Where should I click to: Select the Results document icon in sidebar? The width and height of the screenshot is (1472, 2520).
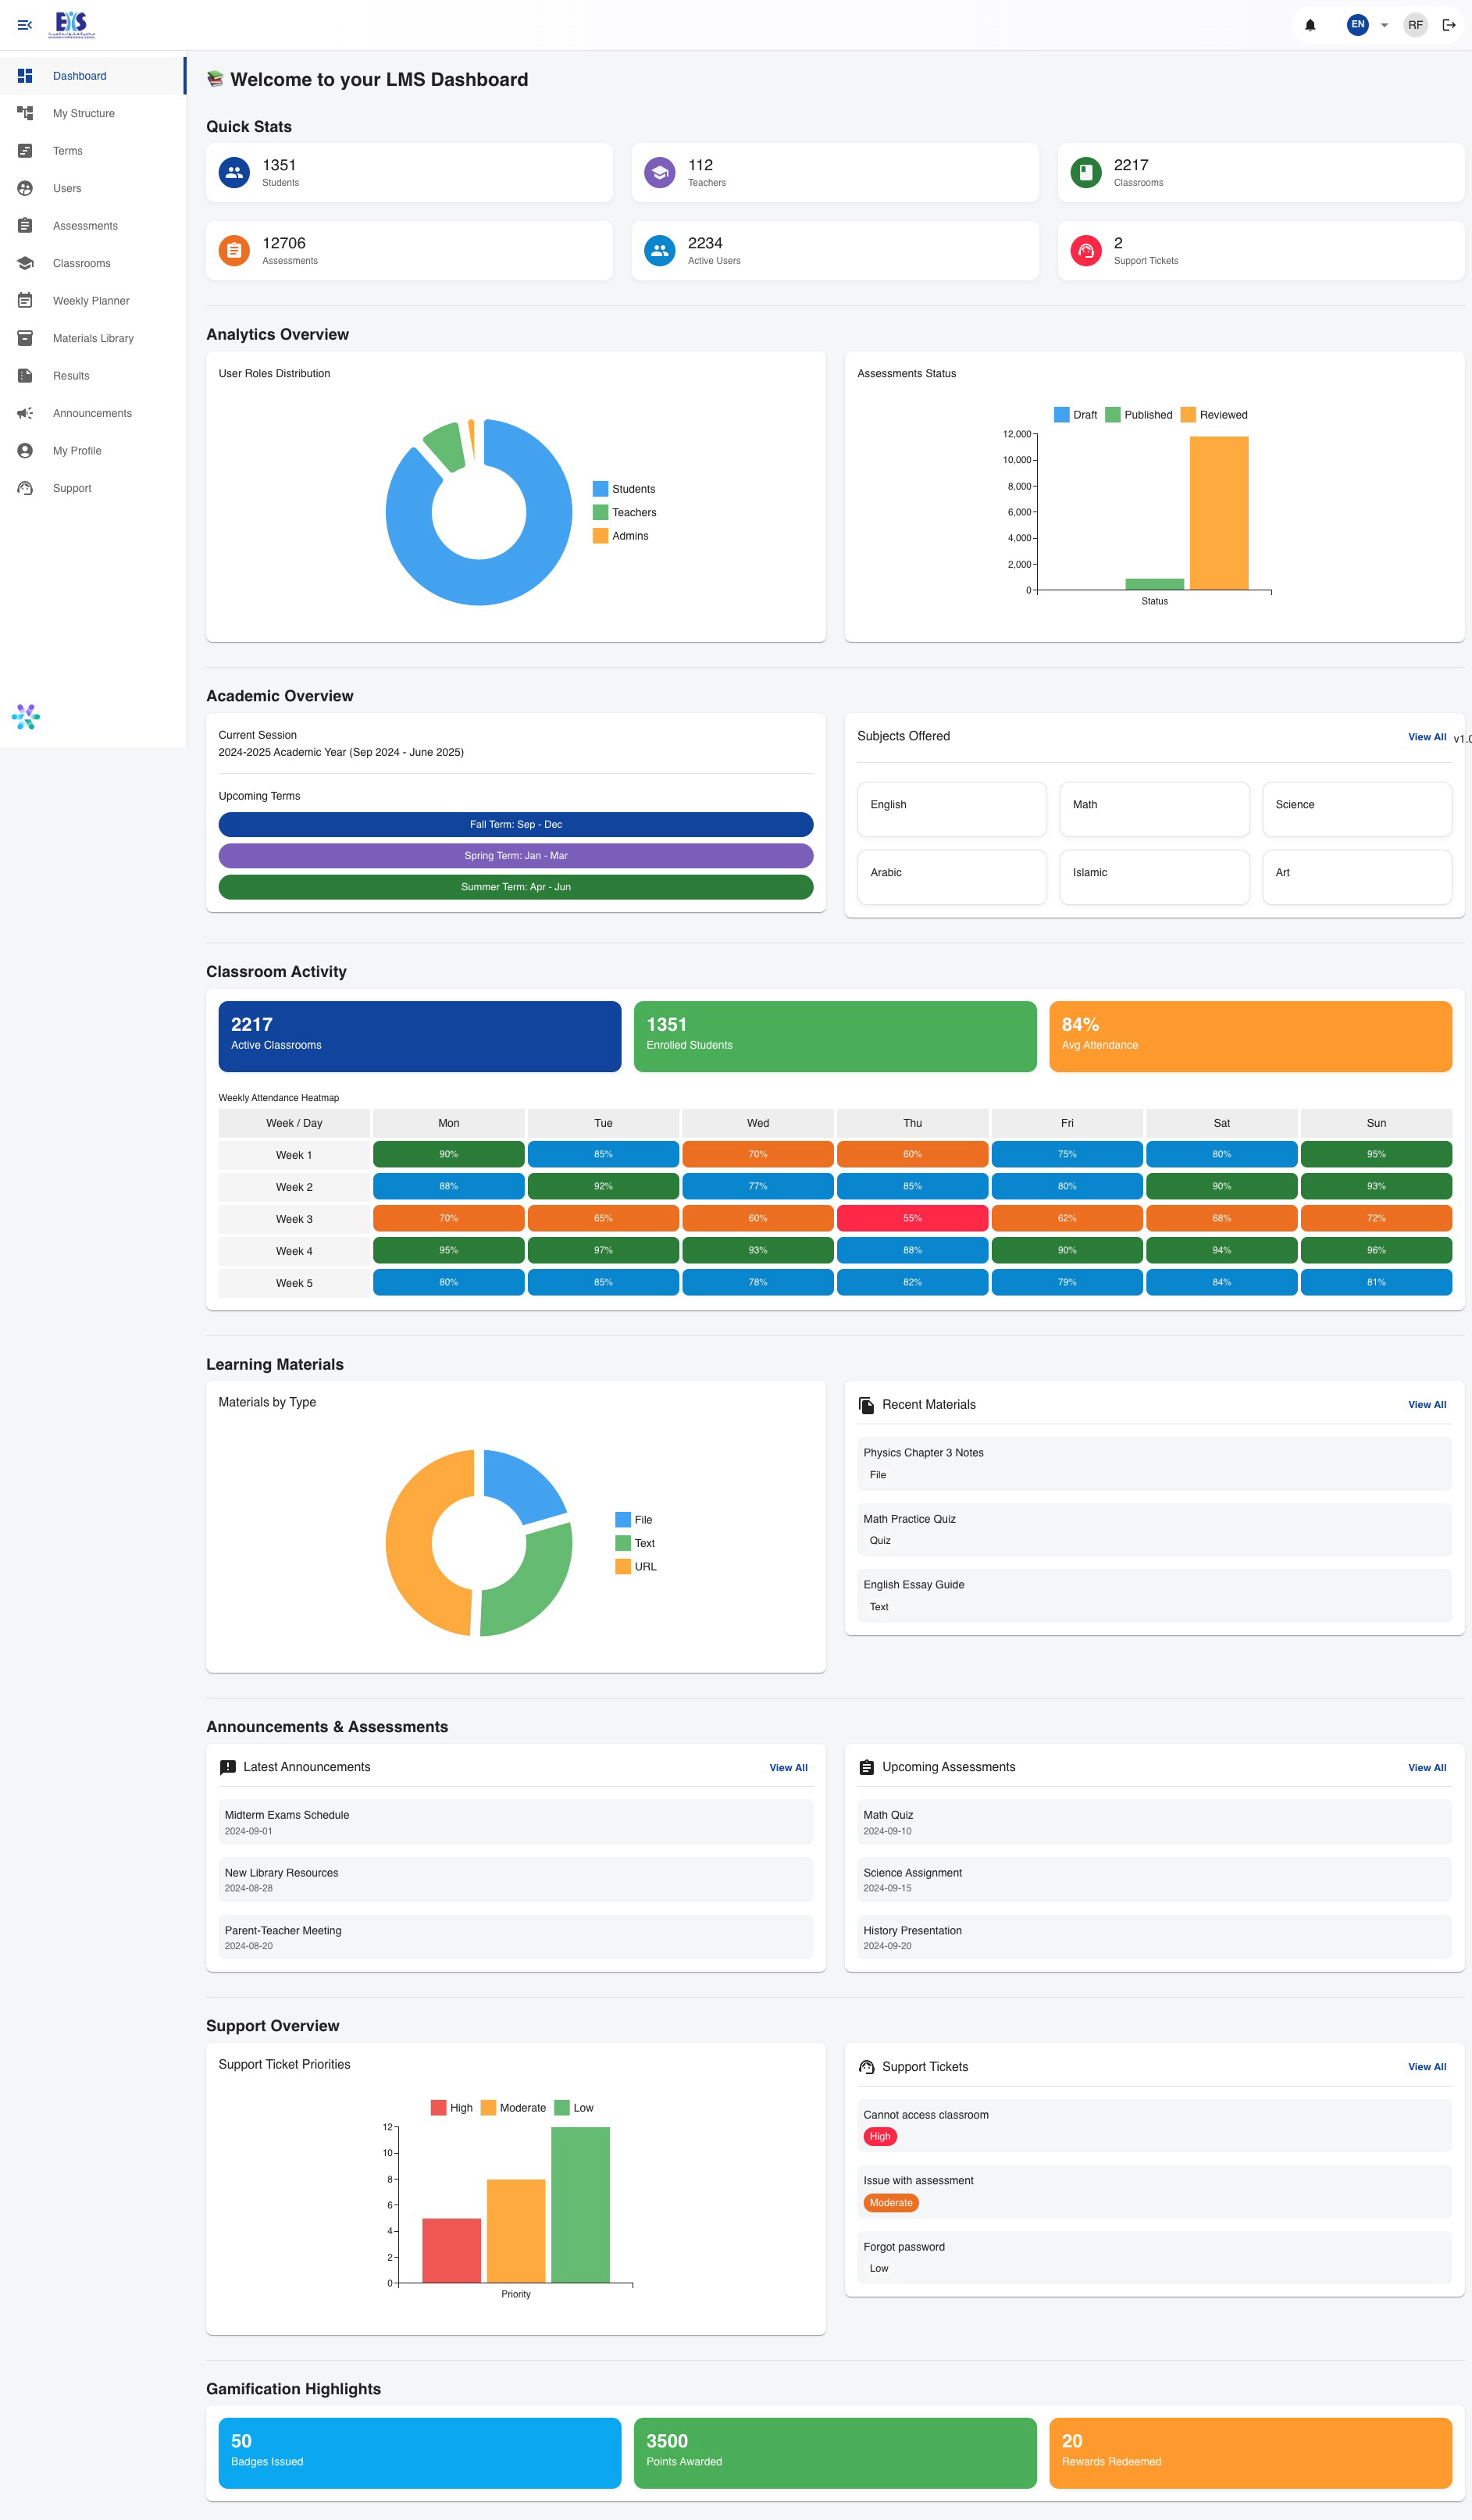(25, 376)
